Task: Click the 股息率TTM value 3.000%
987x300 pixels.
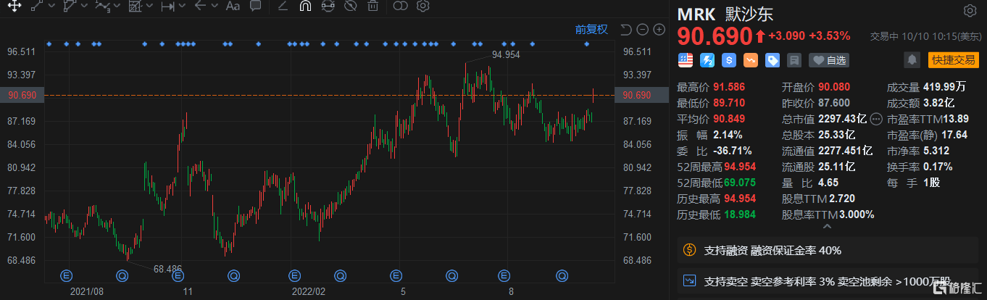Action: click(x=856, y=214)
